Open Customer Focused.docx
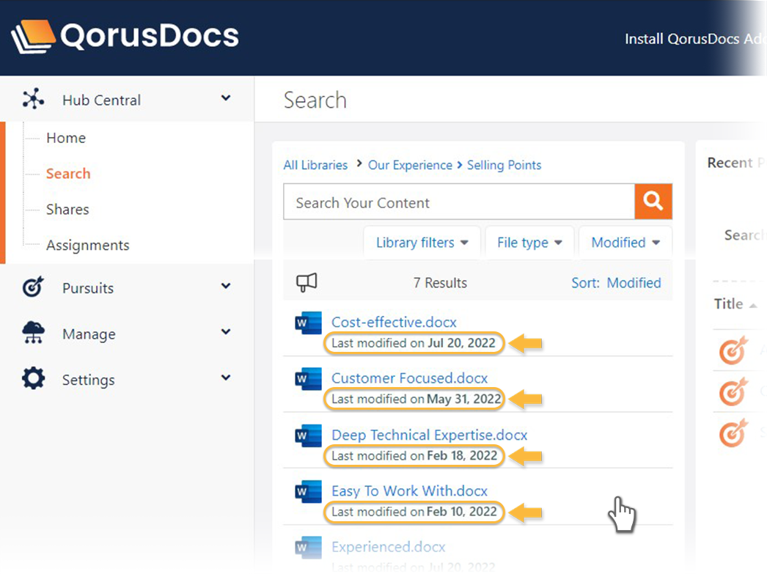 tap(409, 378)
